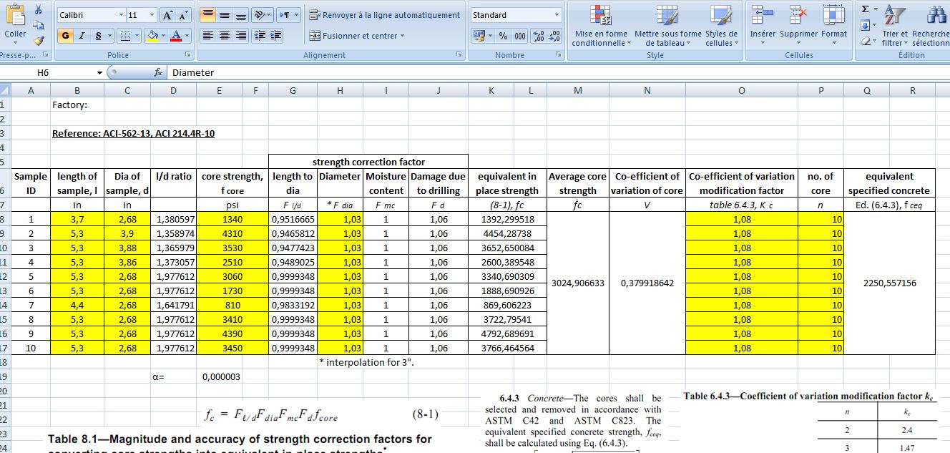Screen dimensions: 950x453
Task: Open the Police group dialog launcher
Action: 187,55
